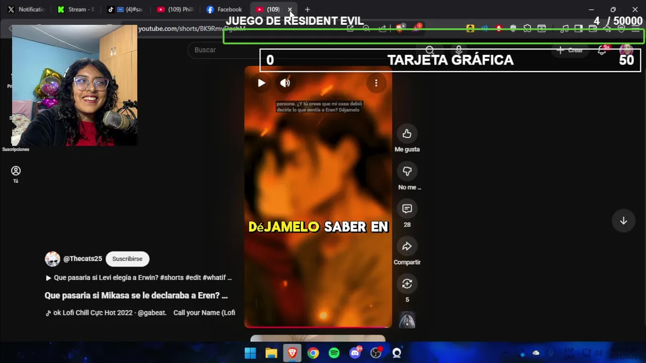Start voice search with microphone icon

click(459, 50)
